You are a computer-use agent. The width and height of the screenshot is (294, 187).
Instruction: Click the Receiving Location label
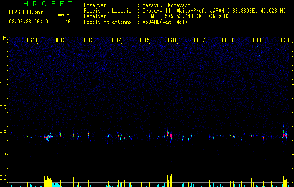click(x=109, y=11)
